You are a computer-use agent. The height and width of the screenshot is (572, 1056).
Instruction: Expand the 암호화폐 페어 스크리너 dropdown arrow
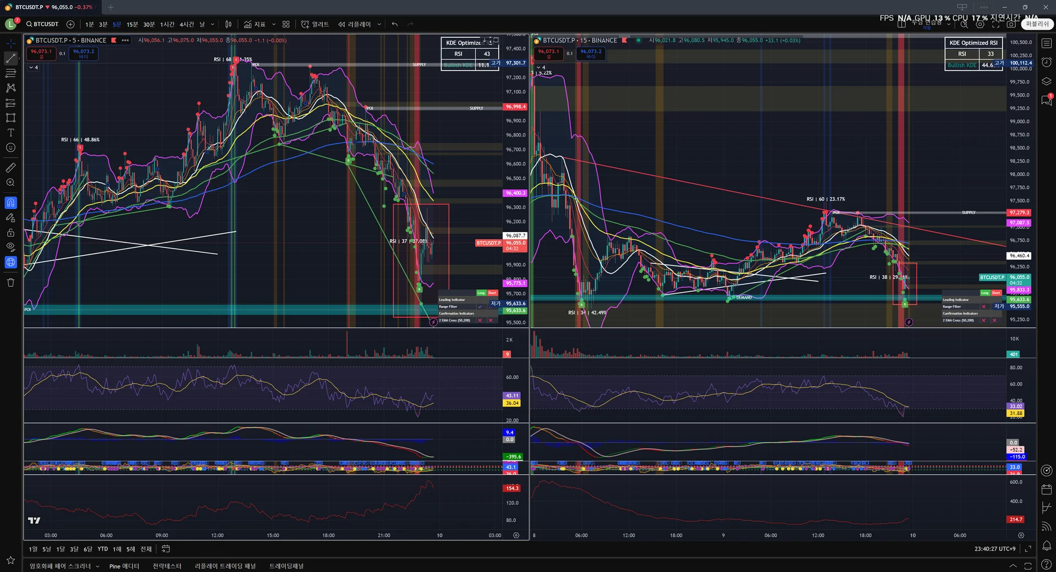98,566
